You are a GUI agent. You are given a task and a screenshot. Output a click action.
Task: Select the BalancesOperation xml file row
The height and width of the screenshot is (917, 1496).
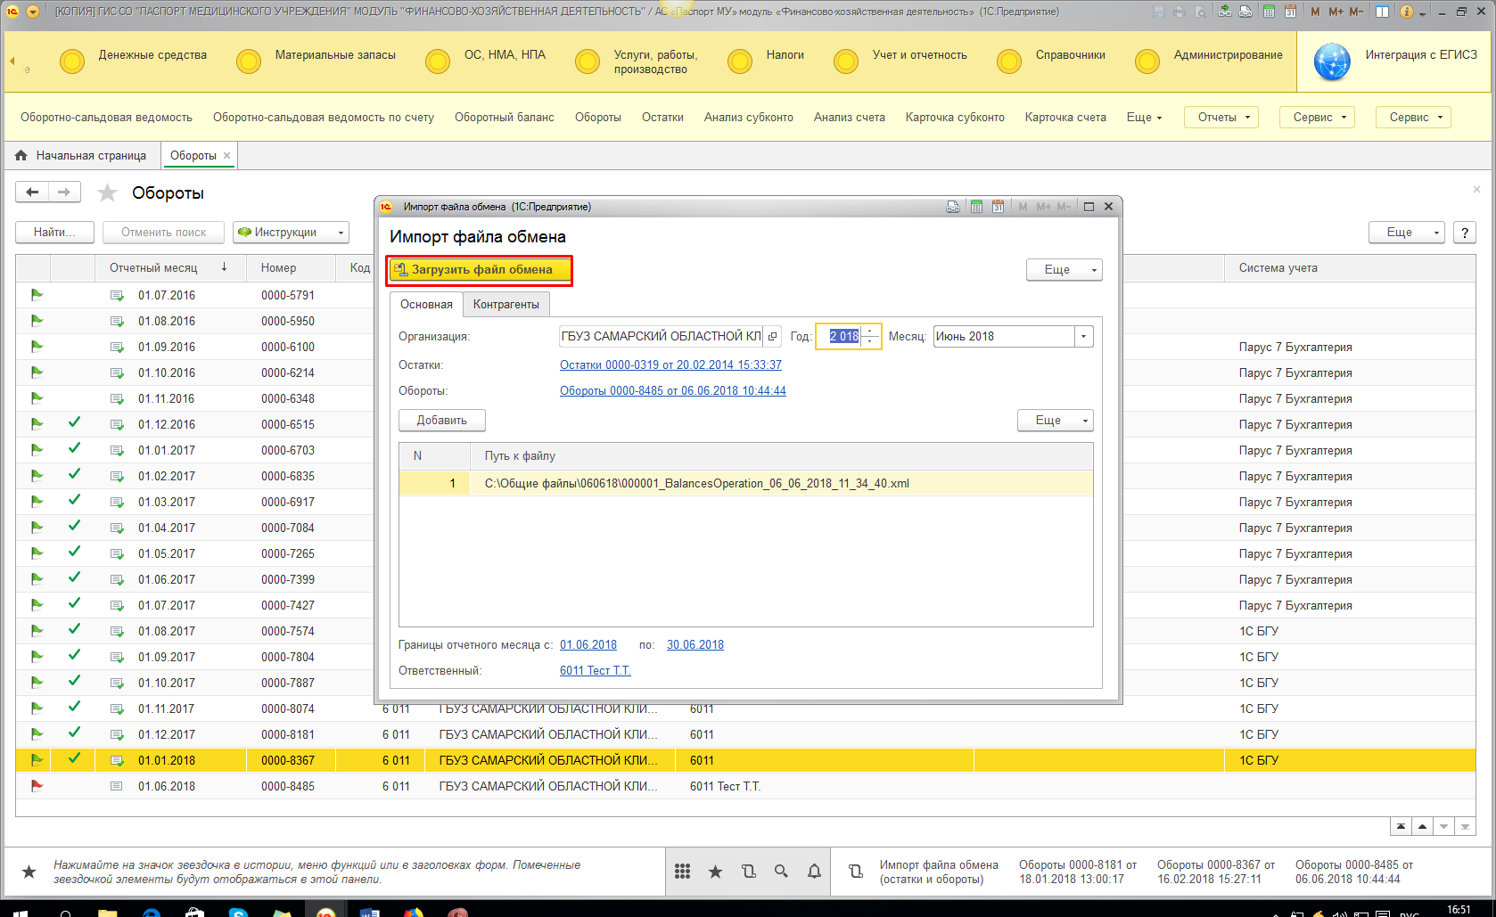[745, 483]
